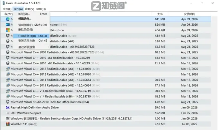Click icon of Visual C++ 2010 x86 Redistributable

point(8,63)
